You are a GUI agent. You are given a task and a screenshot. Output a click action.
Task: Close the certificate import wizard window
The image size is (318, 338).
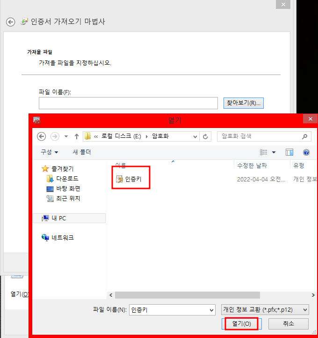[x=283, y=4]
